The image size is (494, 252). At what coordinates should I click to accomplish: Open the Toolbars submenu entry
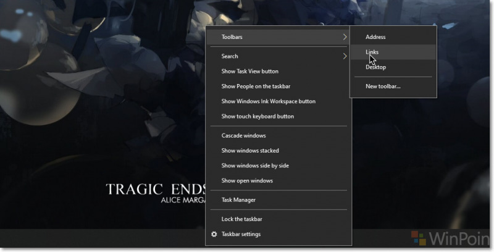tap(278, 37)
